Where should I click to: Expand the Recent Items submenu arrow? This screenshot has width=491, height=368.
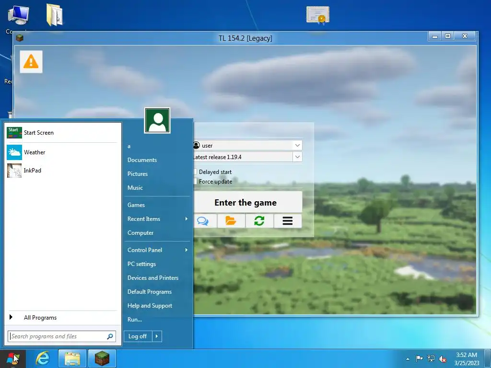[x=187, y=218]
